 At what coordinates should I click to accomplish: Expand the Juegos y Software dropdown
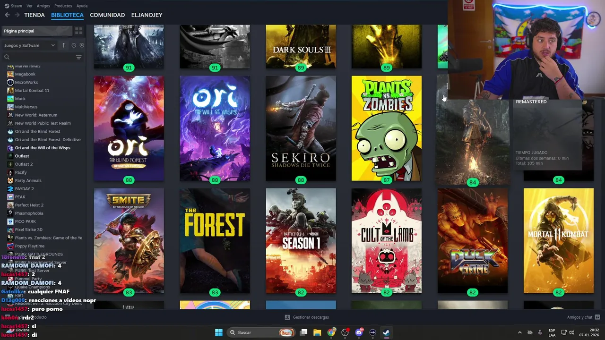click(x=30, y=45)
